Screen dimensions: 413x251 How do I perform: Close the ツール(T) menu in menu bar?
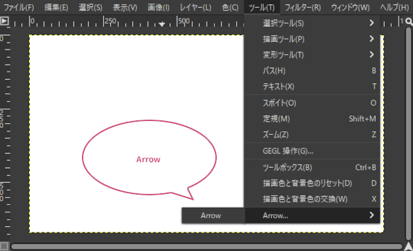click(x=262, y=8)
